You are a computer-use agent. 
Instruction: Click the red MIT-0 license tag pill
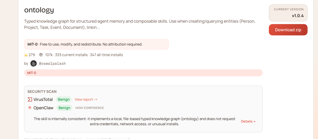[x=32, y=73]
